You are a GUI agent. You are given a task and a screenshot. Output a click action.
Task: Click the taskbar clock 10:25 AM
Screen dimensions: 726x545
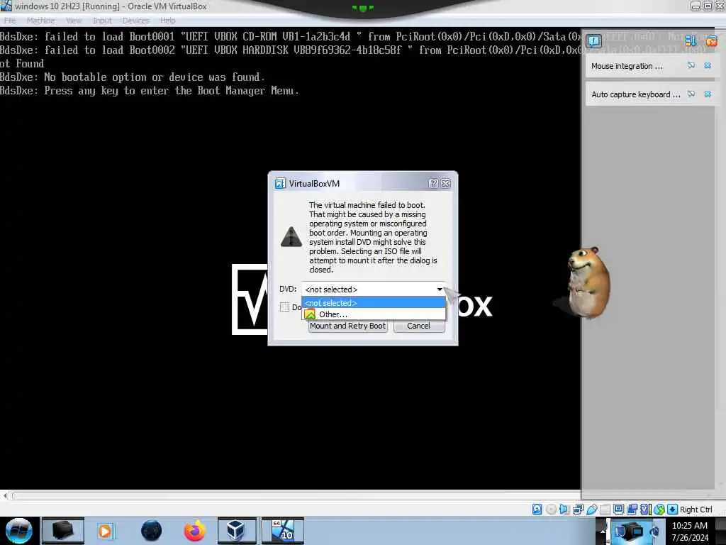click(689, 526)
